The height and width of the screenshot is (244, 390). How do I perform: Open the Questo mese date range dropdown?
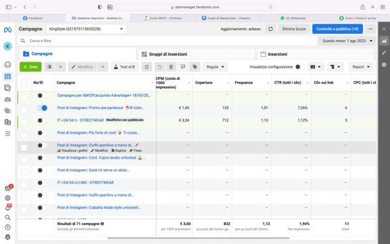[347, 41]
